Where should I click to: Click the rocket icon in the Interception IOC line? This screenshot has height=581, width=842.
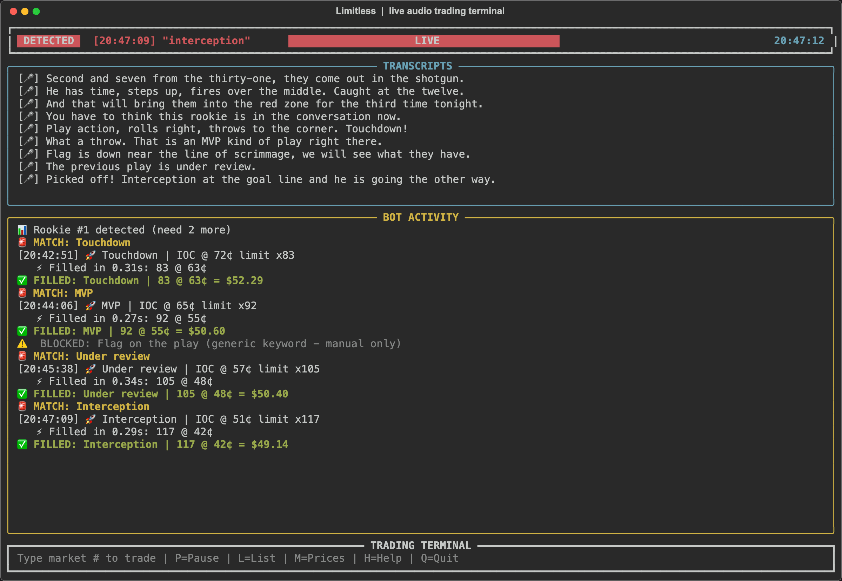[90, 419]
